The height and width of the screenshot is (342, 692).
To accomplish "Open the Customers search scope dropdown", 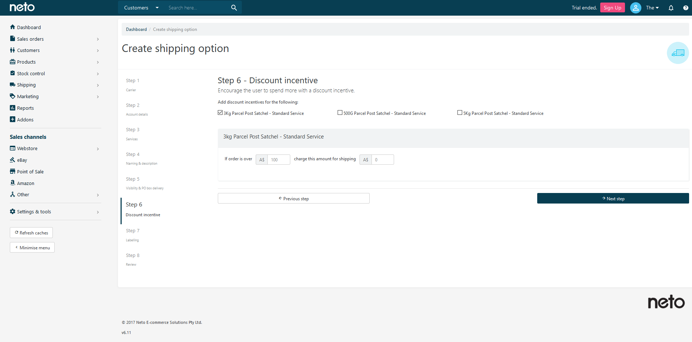I will click(x=141, y=8).
